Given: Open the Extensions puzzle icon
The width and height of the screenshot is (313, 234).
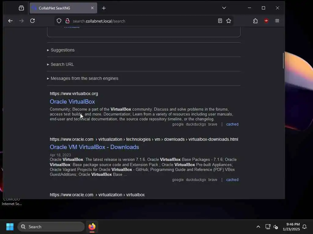Looking at the screenshot, I should click(x=255, y=21).
